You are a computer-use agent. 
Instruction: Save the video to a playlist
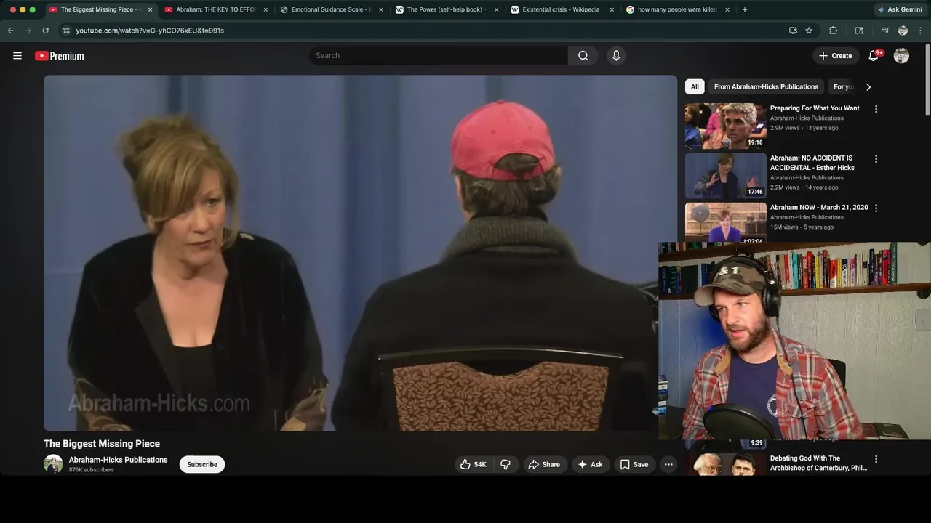tap(634, 464)
